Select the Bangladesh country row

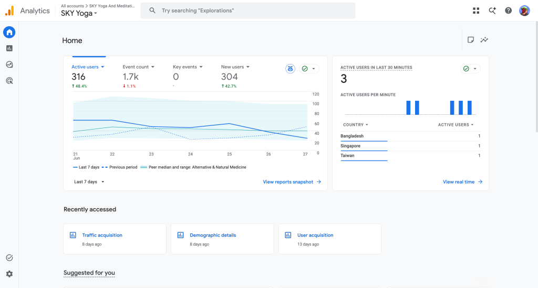point(410,136)
